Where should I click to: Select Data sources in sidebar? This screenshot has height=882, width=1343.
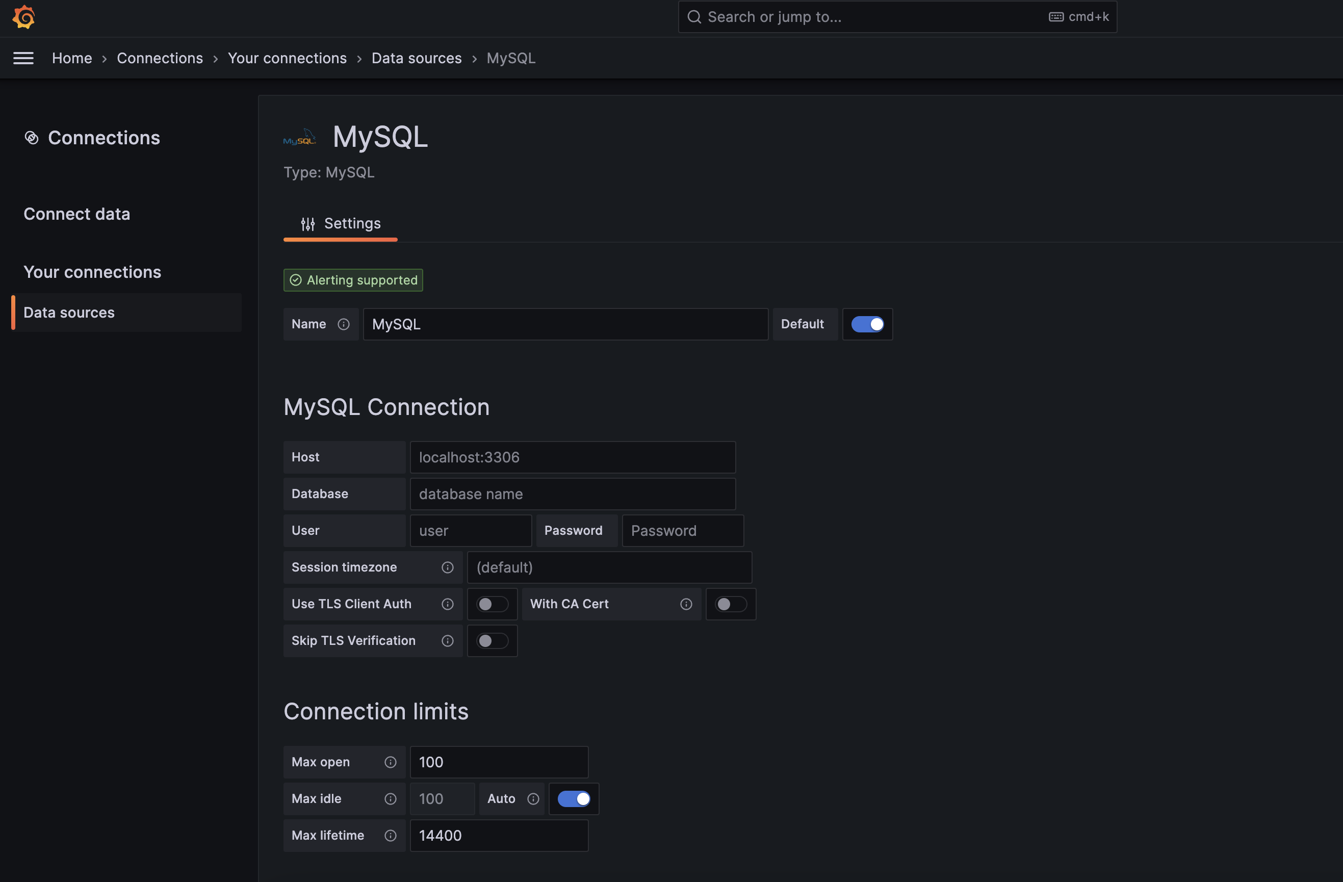pyautogui.click(x=126, y=312)
